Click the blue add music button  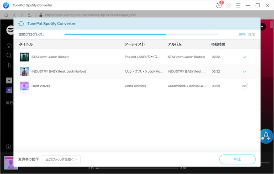pyautogui.click(x=266, y=136)
